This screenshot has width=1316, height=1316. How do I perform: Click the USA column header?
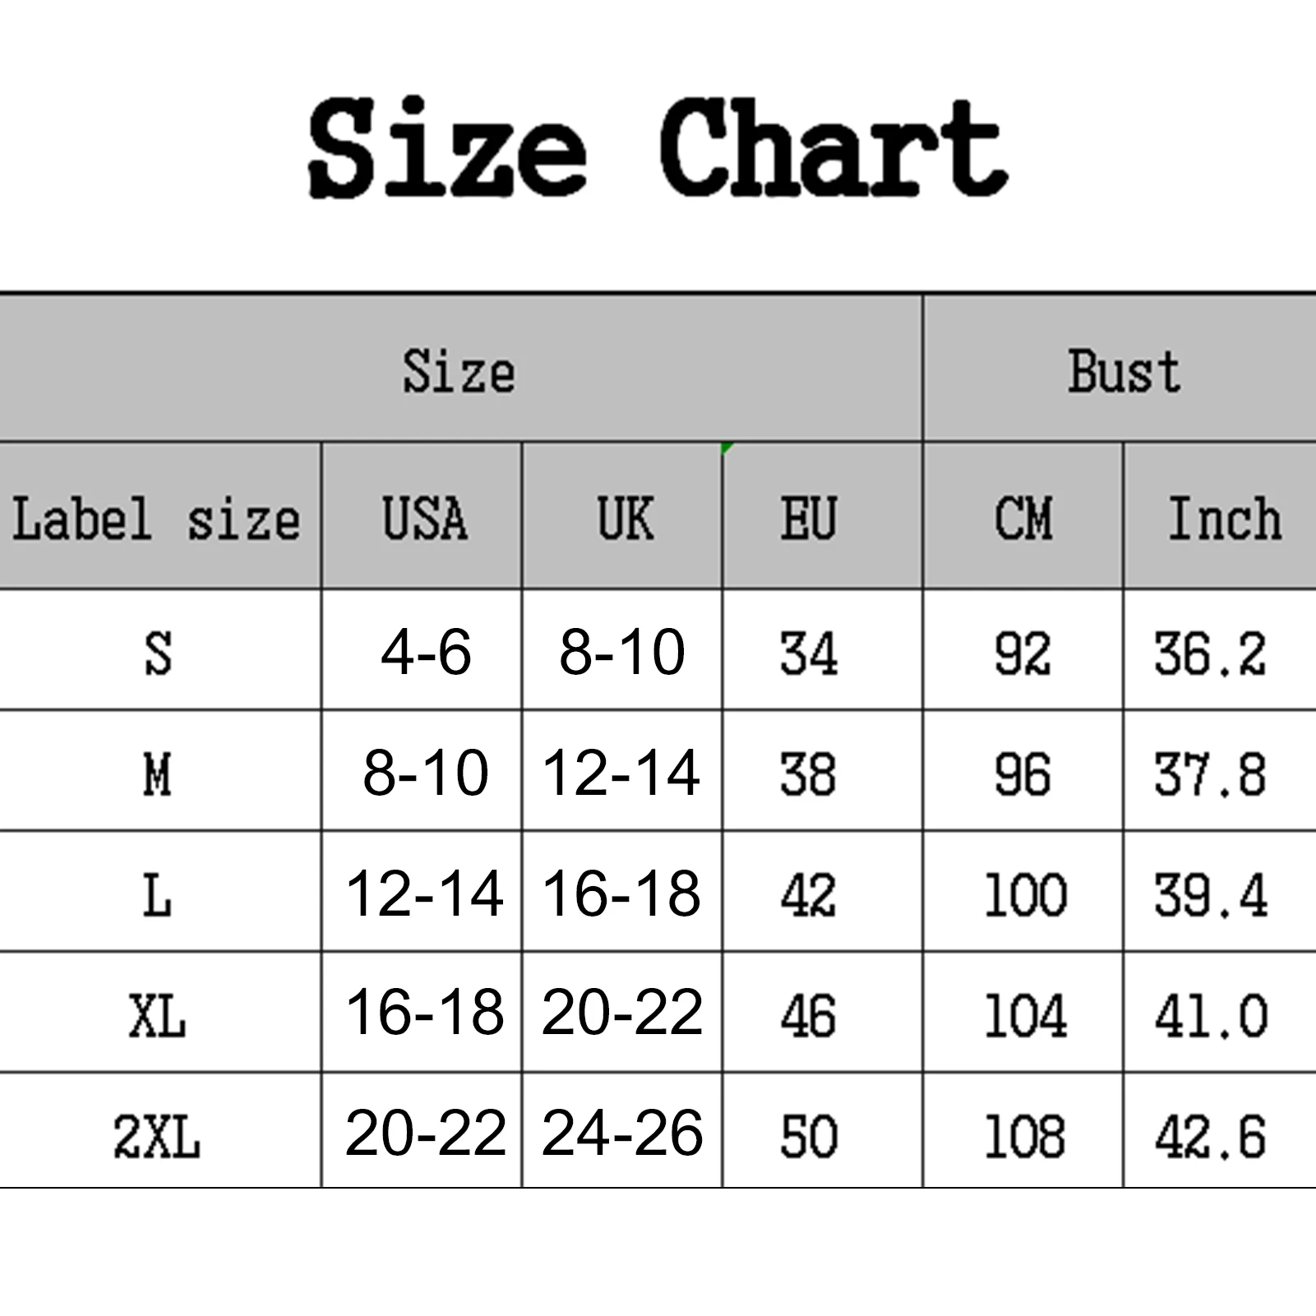[423, 518]
